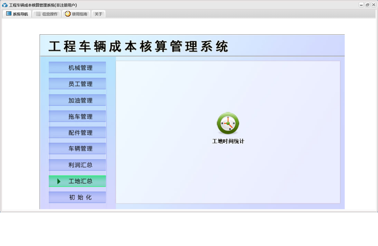Screen dimensions: 378x246
Task: Click the green arrow beside 工地汇总
Action: tap(59, 181)
